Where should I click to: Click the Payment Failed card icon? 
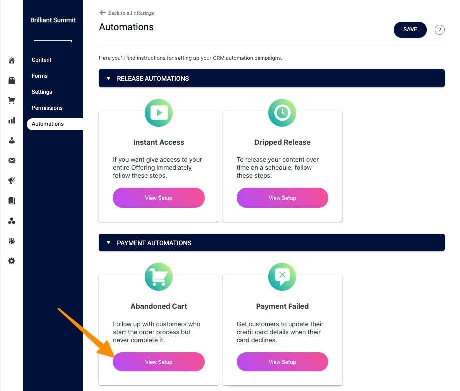pyautogui.click(x=282, y=277)
